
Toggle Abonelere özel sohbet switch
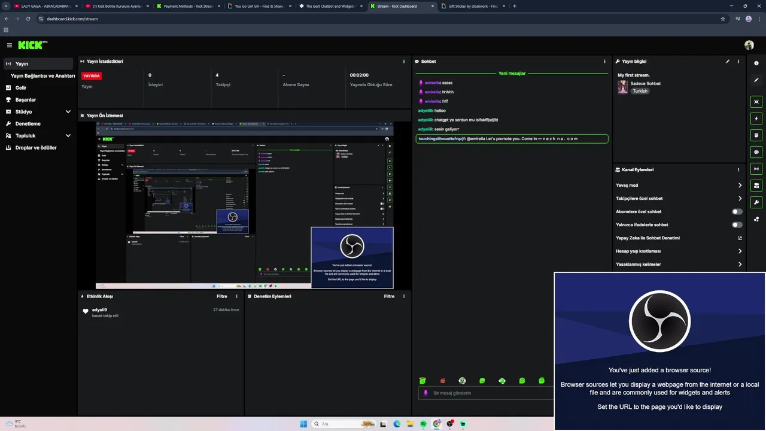coord(737,211)
